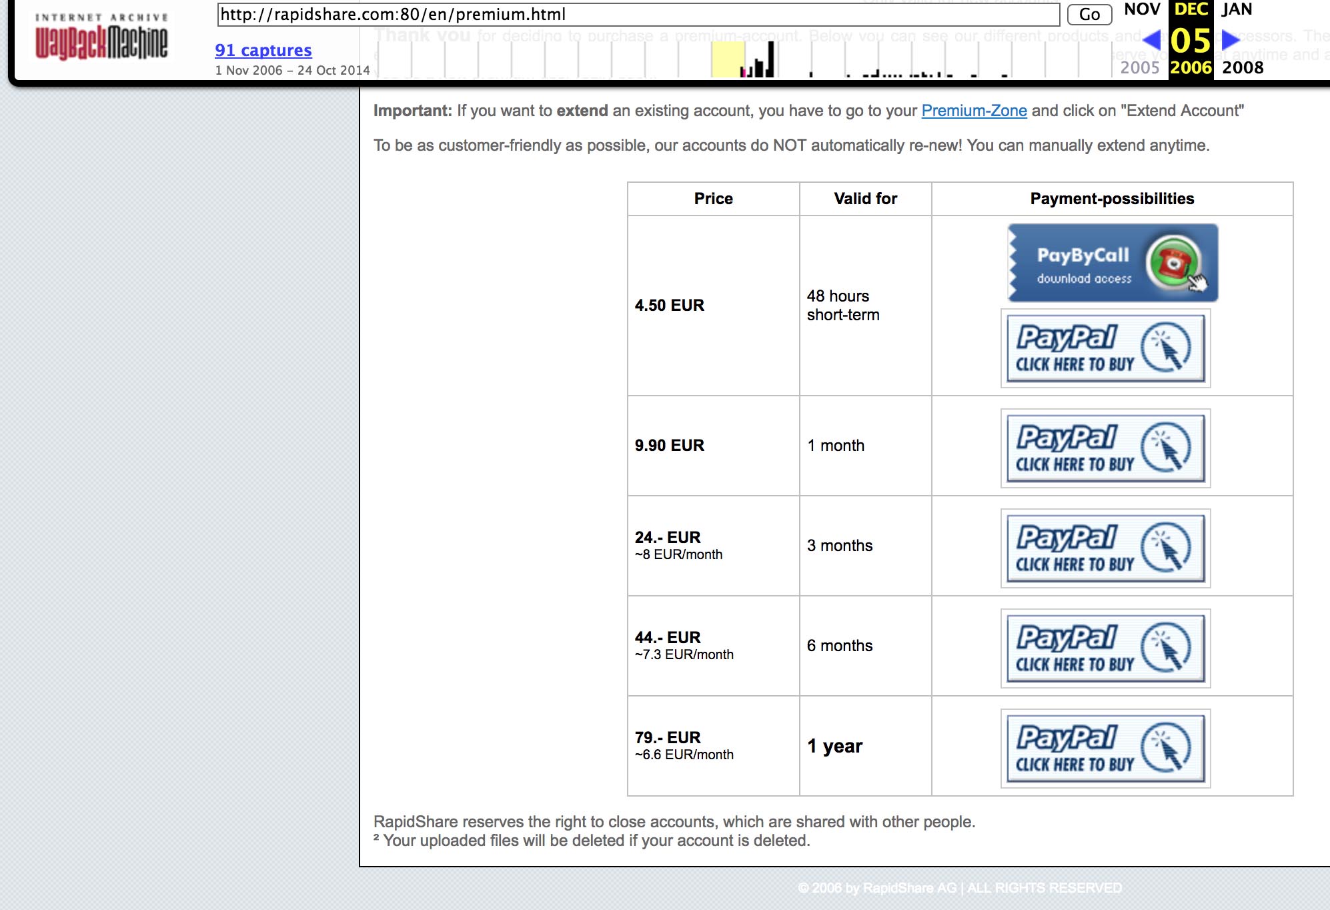The width and height of the screenshot is (1330, 910).
Task: Click PayPal button for 3 months plan
Action: (1105, 548)
